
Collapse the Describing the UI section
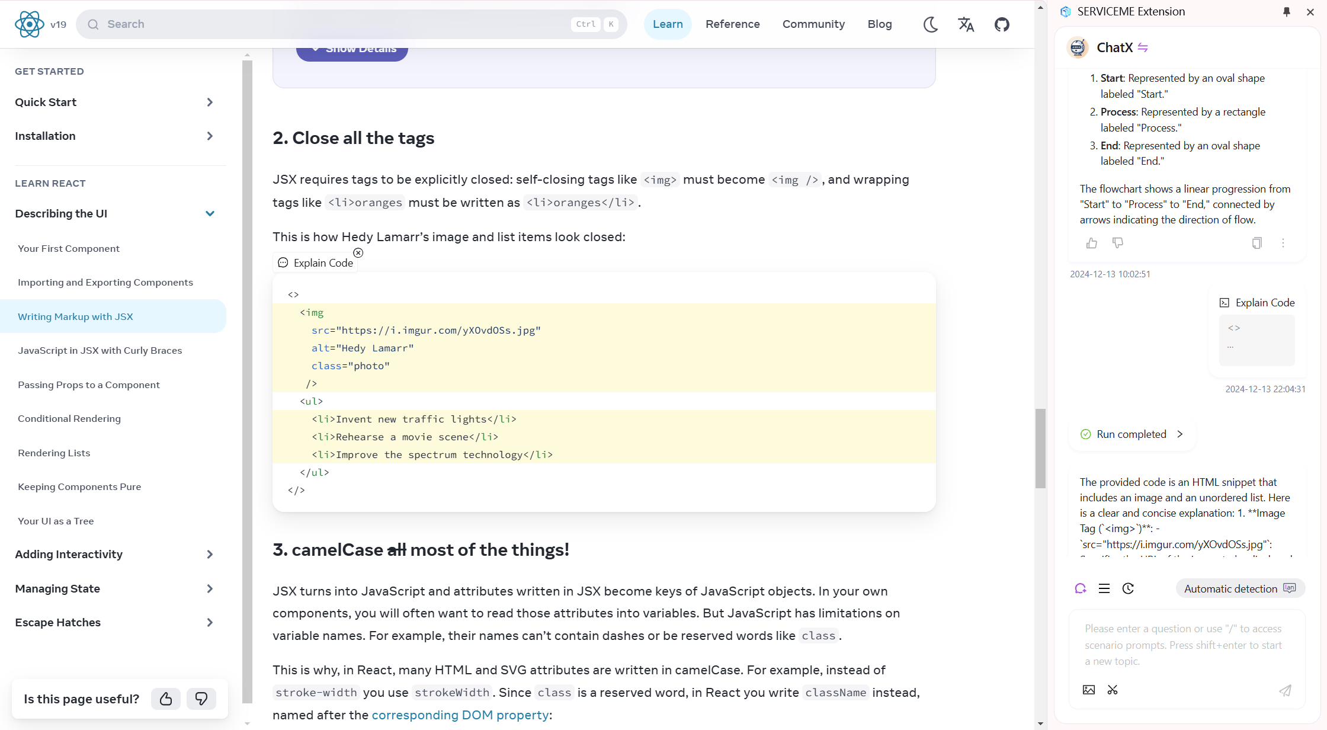pyautogui.click(x=210, y=213)
